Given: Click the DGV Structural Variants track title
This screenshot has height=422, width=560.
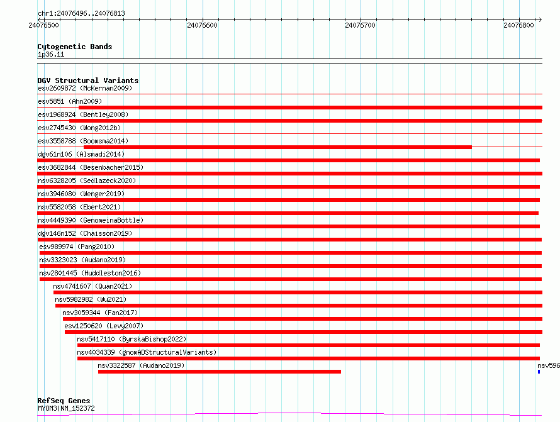Looking at the screenshot, I should (88, 81).
